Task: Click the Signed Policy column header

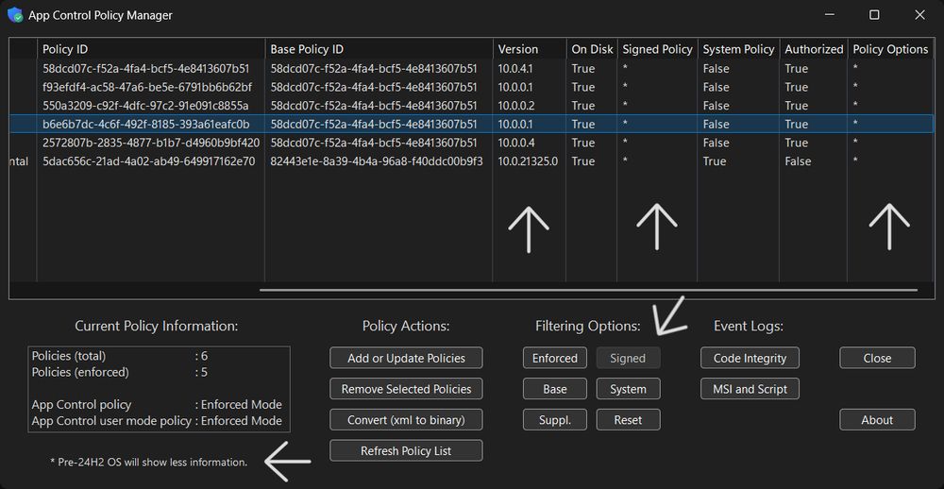Action: [657, 49]
